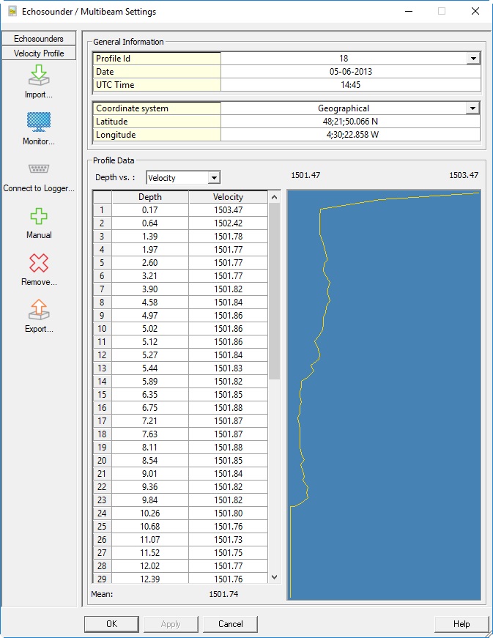Select row 10 header in the table
Image resolution: width=493 pixels, height=638 pixels.
(x=102, y=329)
